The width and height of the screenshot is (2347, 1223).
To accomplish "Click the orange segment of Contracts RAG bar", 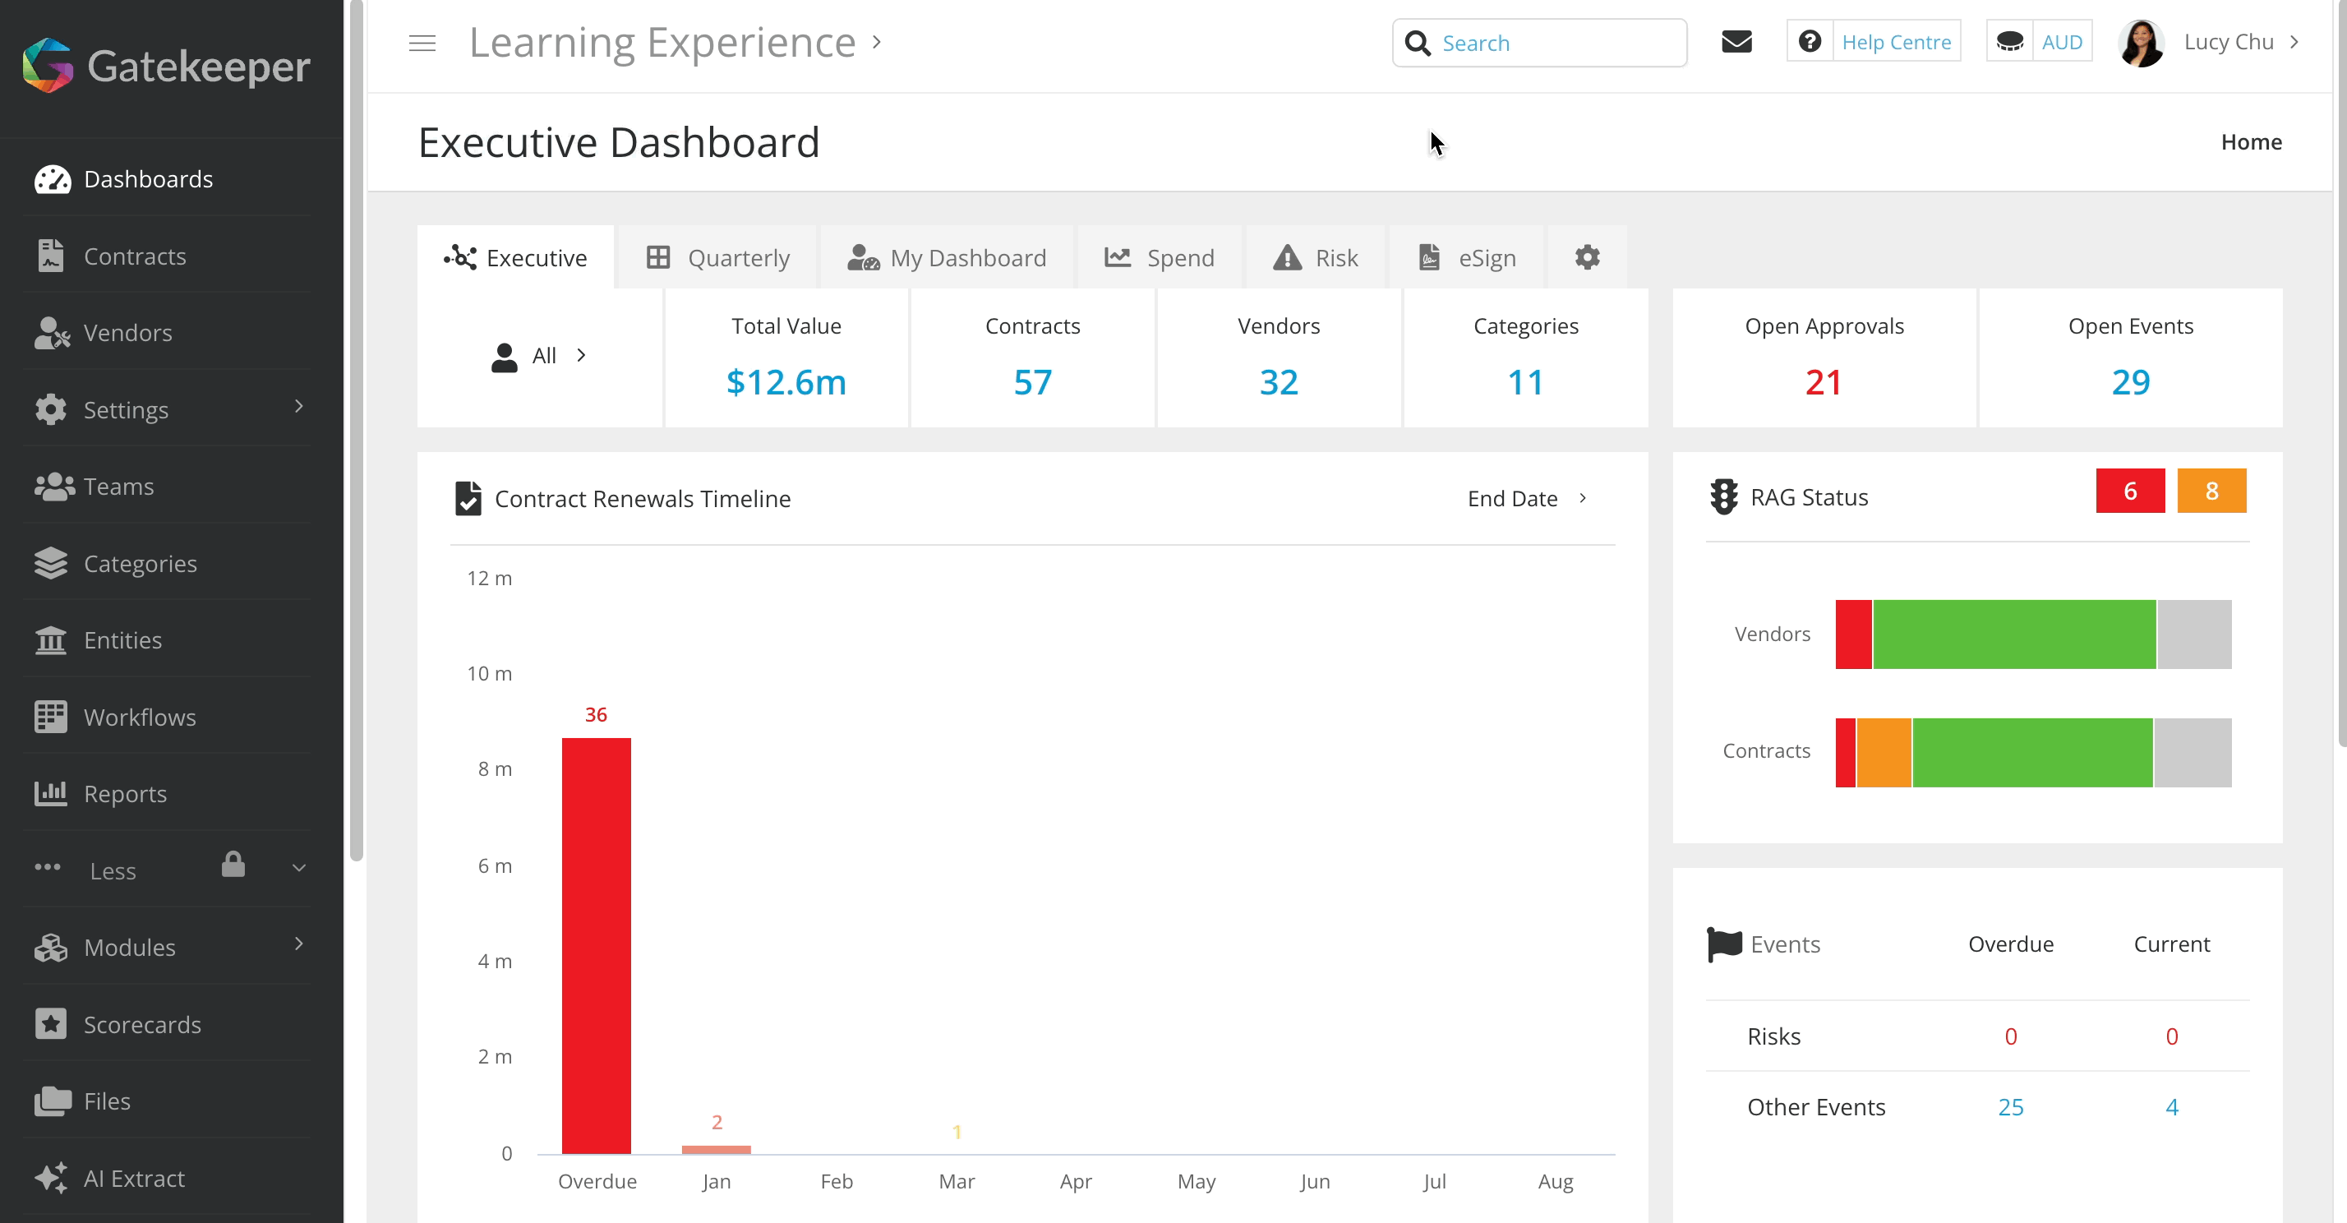I will tap(1884, 753).
